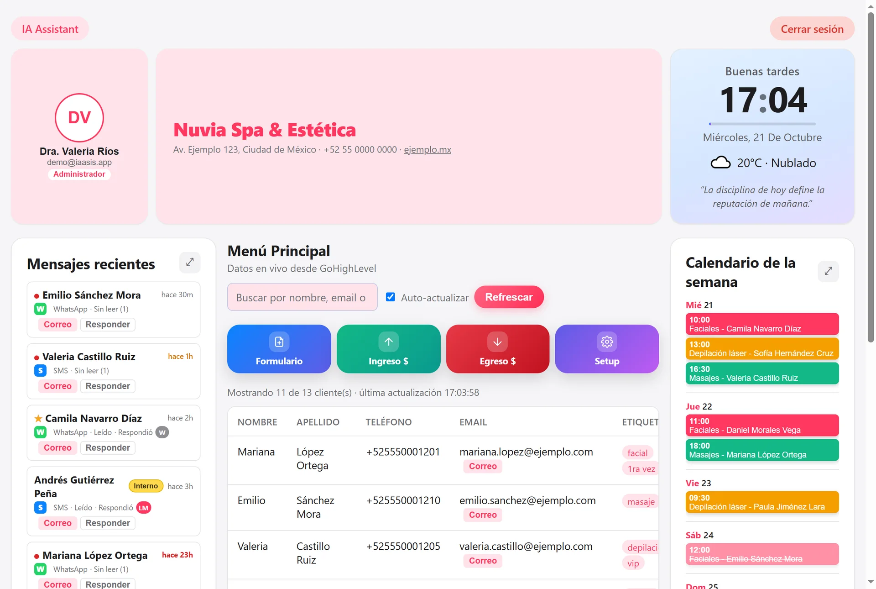Expand the Mensajes recientes panel
Image resolution: width=876 pixels, height=589 pixels.
coord(190,262)
